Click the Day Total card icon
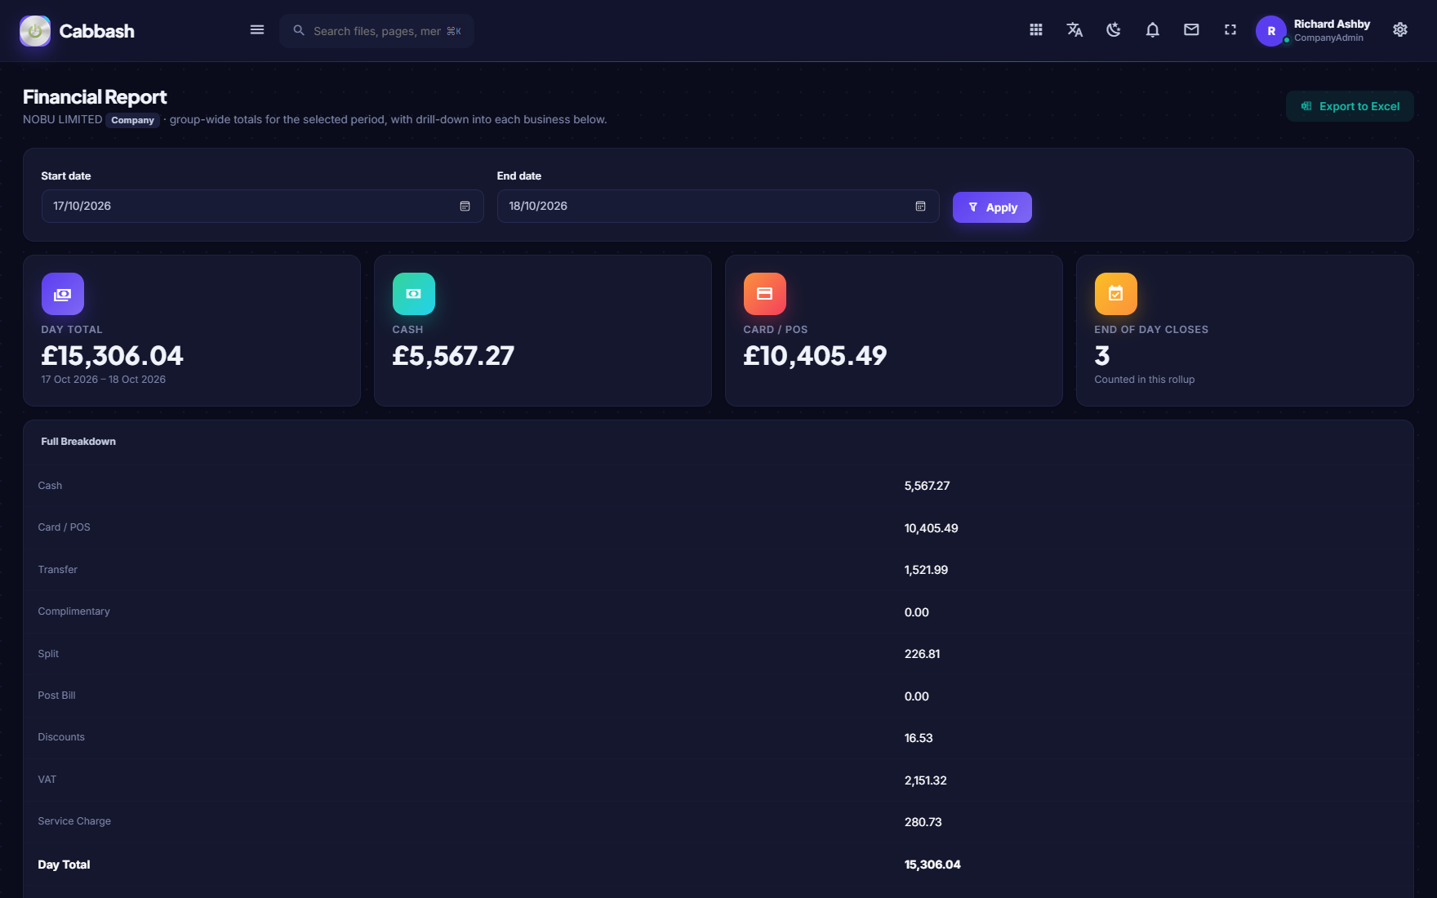 (63, 294)
